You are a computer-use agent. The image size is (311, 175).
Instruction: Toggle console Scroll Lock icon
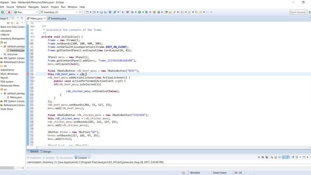[x=276, y=157]
